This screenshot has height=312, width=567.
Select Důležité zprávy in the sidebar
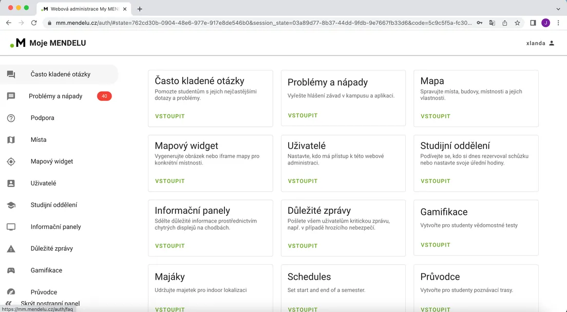pyautogui.click(x=59, y=249)
